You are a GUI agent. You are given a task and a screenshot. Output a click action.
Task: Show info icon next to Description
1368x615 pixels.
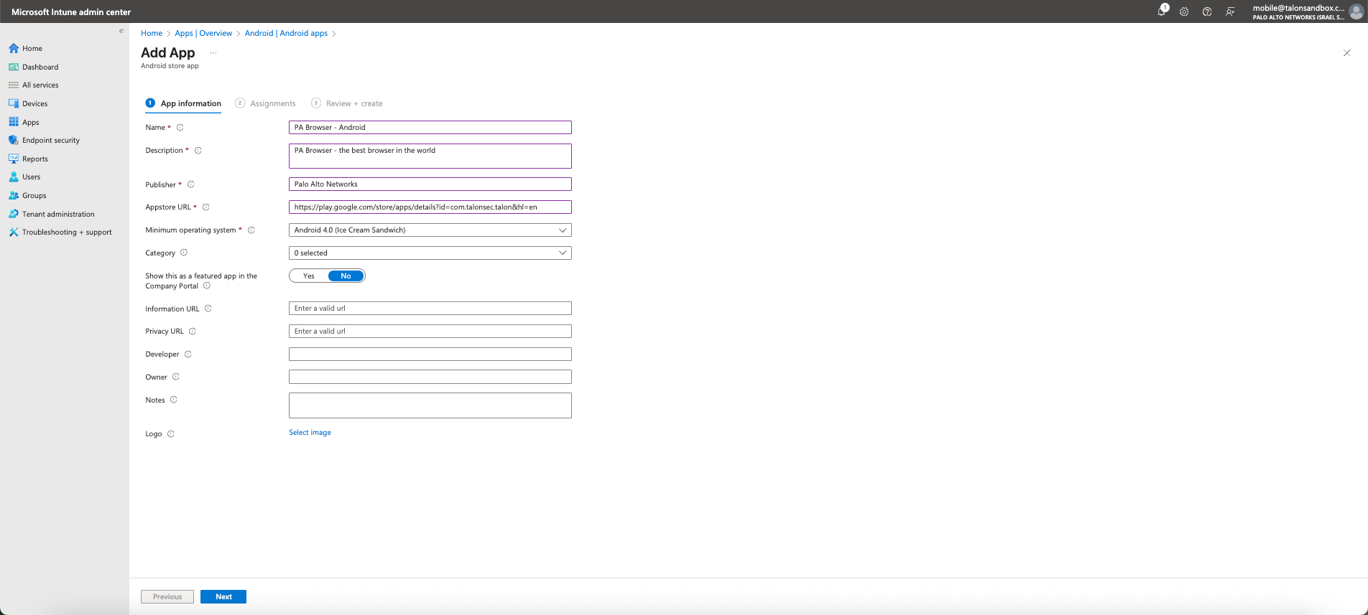[x=198, y=151]
